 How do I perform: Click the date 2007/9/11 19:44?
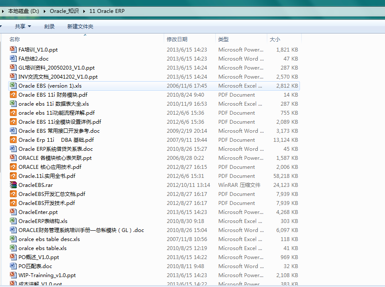[187, 140]
